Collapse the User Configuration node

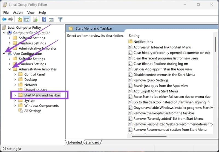tap(4, 54)
